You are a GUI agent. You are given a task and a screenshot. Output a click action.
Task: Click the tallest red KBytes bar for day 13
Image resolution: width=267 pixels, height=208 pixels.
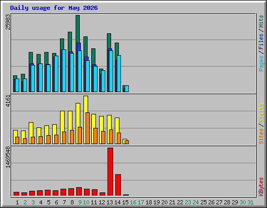(110, 172)
